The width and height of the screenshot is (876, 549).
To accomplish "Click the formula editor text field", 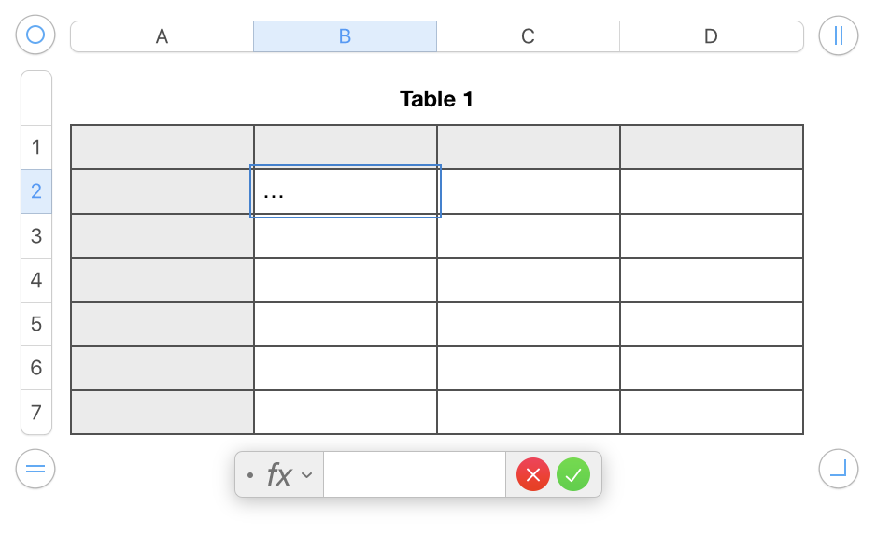I will [414, 475].
